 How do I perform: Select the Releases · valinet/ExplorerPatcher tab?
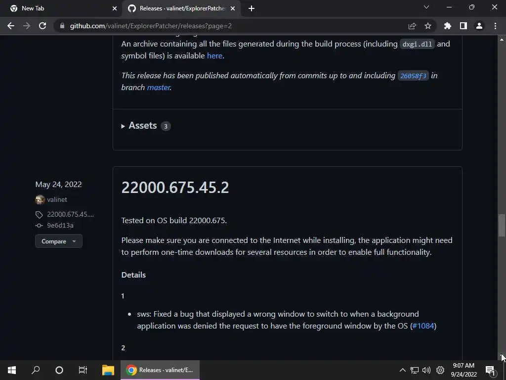pos(181,8)
